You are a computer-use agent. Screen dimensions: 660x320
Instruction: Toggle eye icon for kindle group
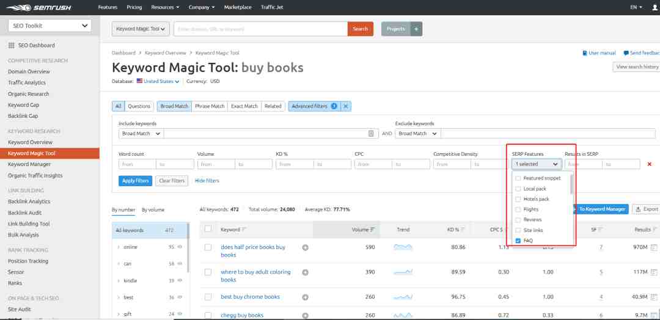coord(180,280)
